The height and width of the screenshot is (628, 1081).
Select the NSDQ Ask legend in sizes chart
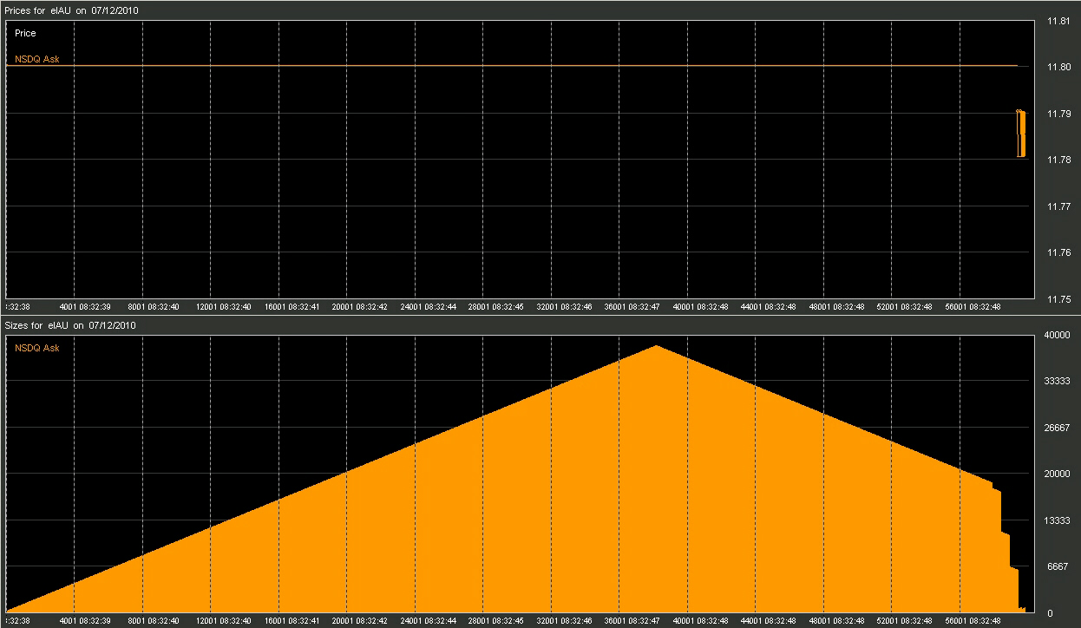point(37,348)
